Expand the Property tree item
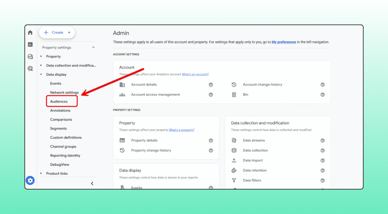This screenshot has height=214, width=388. 41,57
